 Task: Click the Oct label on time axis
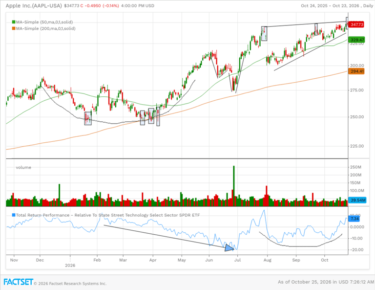click(x=325, y=260)
